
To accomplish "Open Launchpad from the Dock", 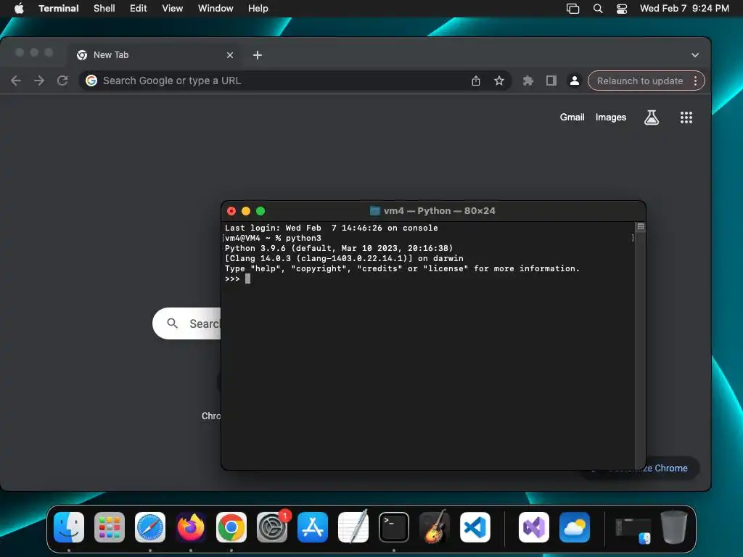I will click(110, 527).
